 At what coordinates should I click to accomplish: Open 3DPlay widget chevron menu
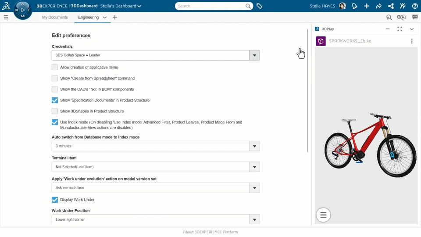412,29
